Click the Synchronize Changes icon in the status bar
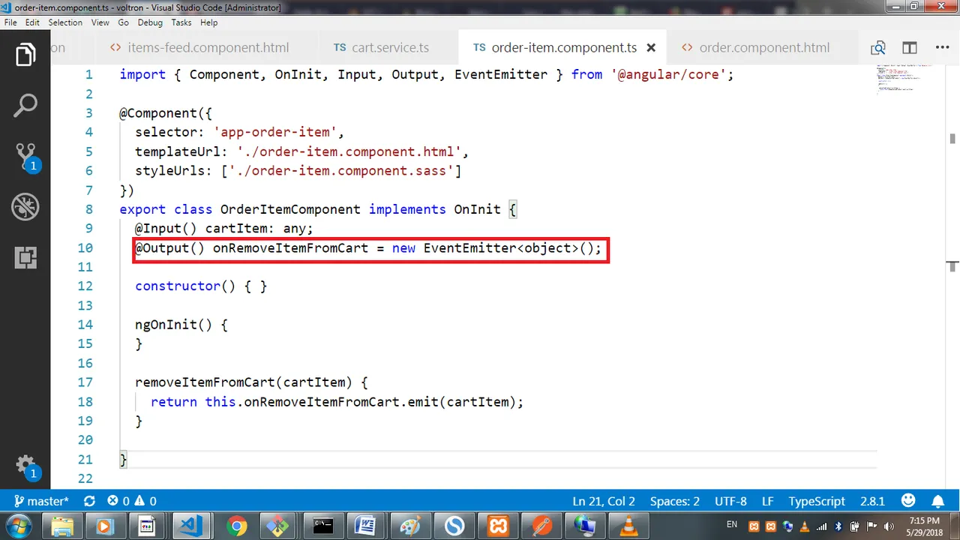Viewport: 960px width, 540px height. click(90, 501)
